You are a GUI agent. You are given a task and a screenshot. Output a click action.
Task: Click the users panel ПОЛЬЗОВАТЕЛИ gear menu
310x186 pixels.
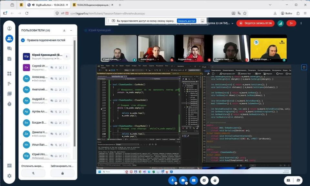64,30
